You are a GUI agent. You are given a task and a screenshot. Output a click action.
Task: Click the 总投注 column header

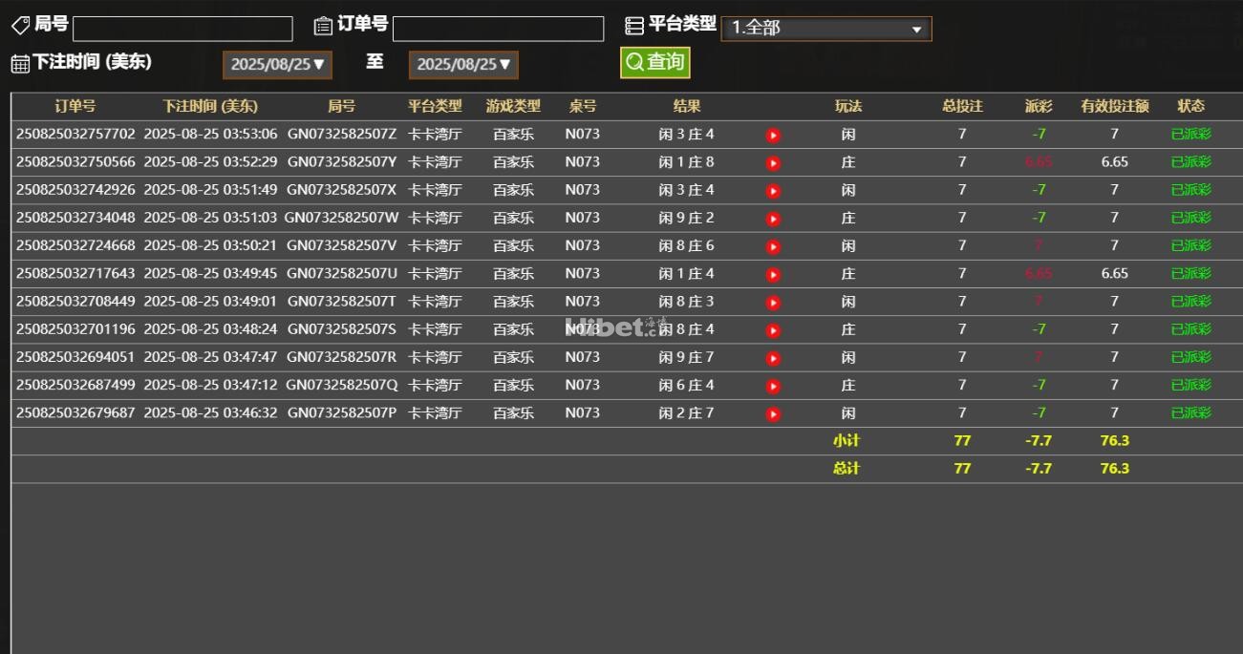coord(962,106)
